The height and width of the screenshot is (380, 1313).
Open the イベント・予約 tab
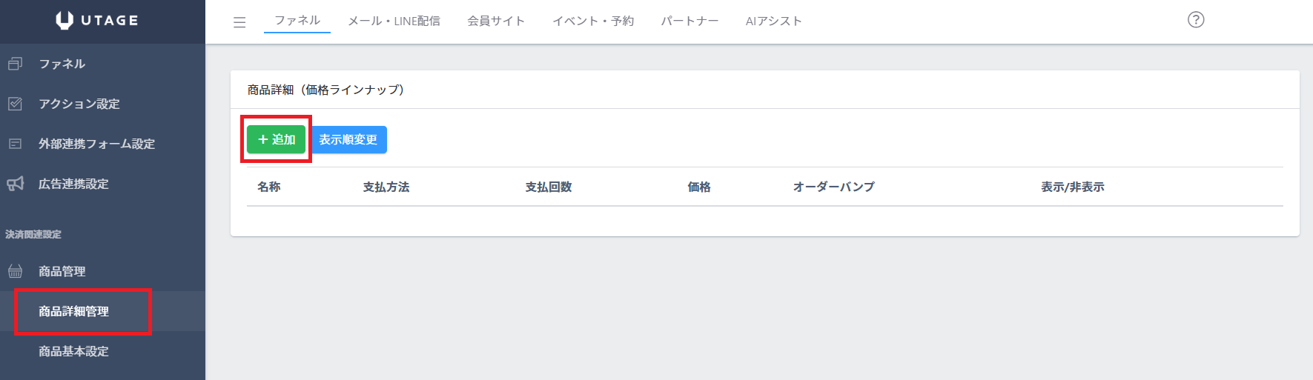point(593,21)
